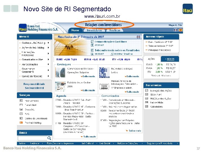Click the Relatório Anual Online thumbnail
The image size is (203, 152).
(60, 86)
